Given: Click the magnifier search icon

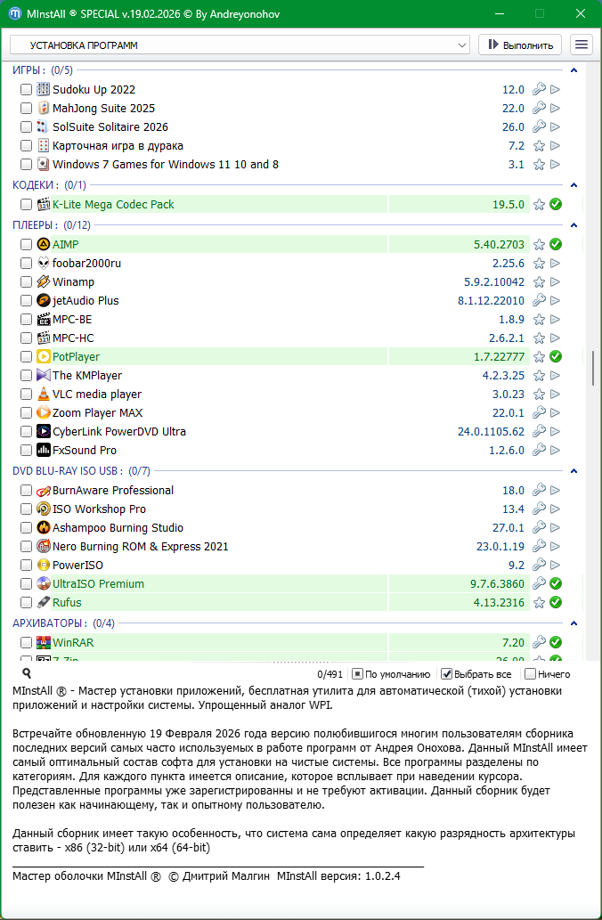Looking at the screenshot, I should (27, 674).
